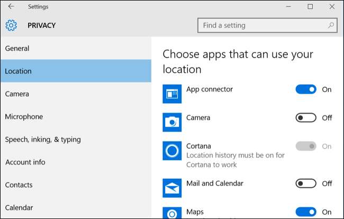Click the Mail and Calendar envelope icon

172,188
